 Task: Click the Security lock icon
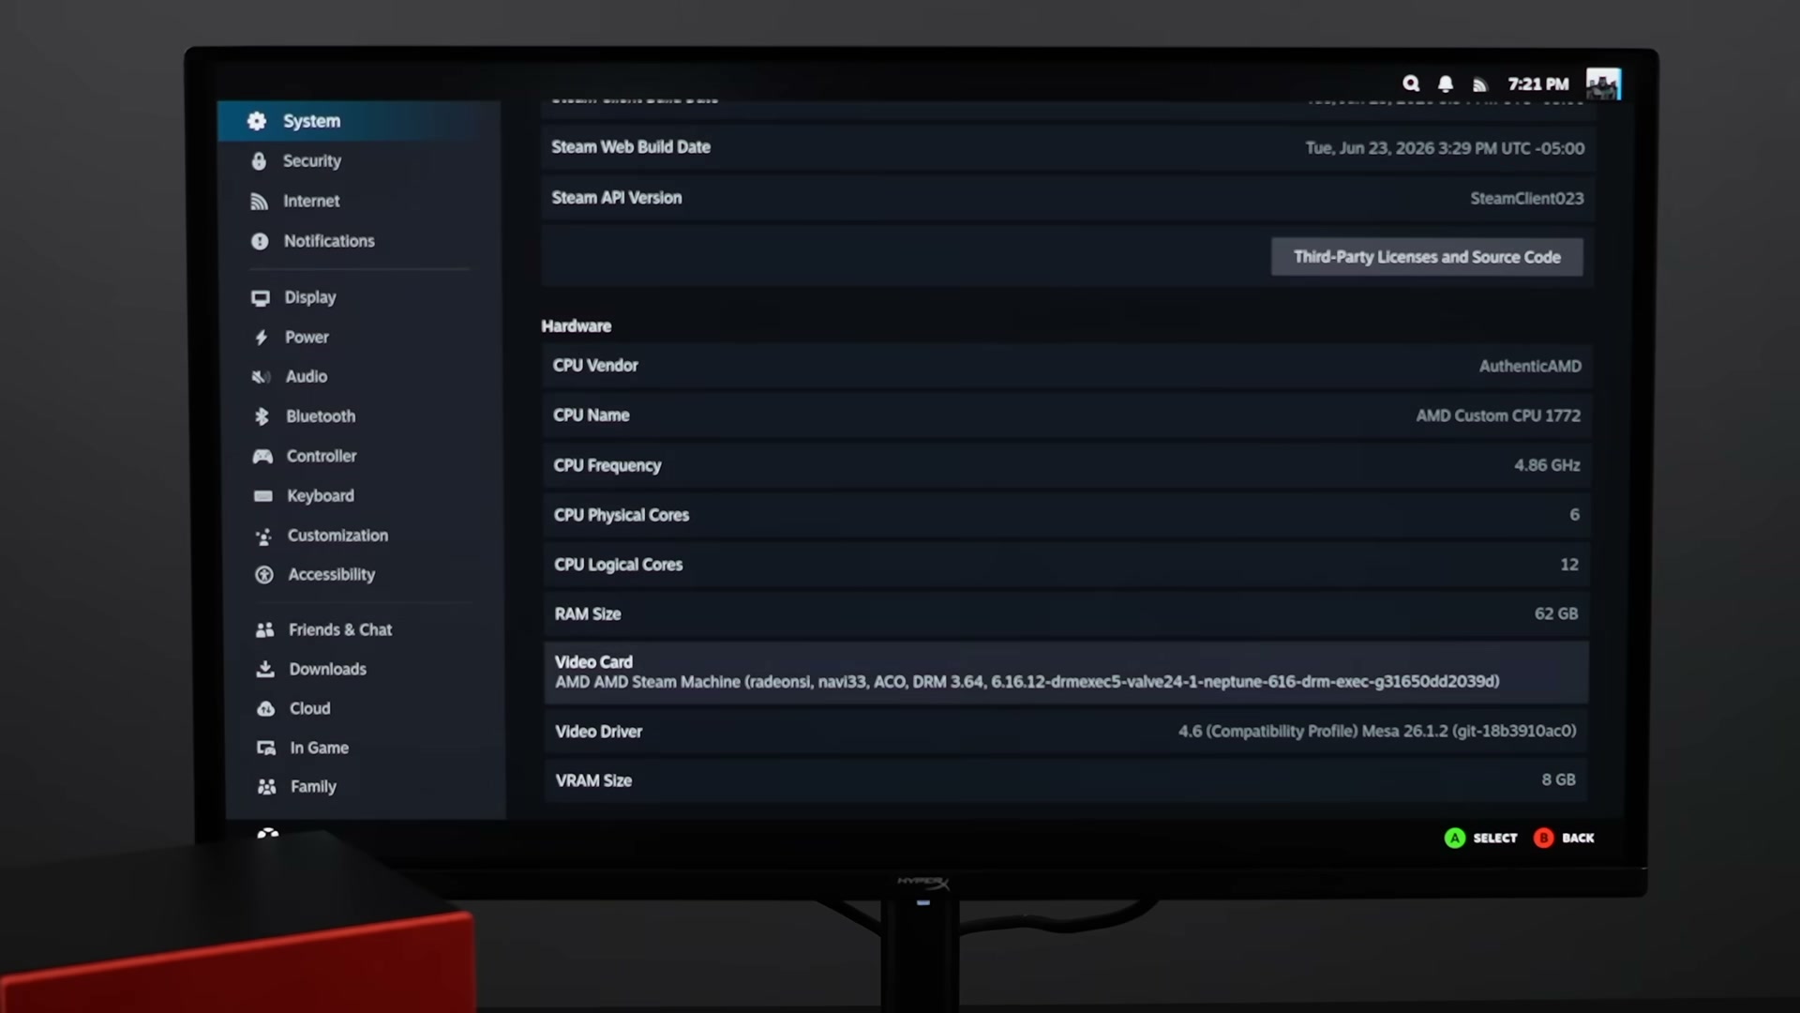(259, 161)
